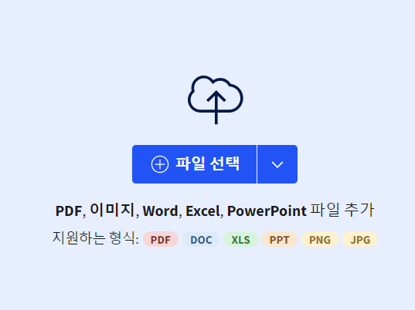Click the plus circle icon on 파일 선택
The height and width of the screenshot is (310, 415).
coord(160,164)
